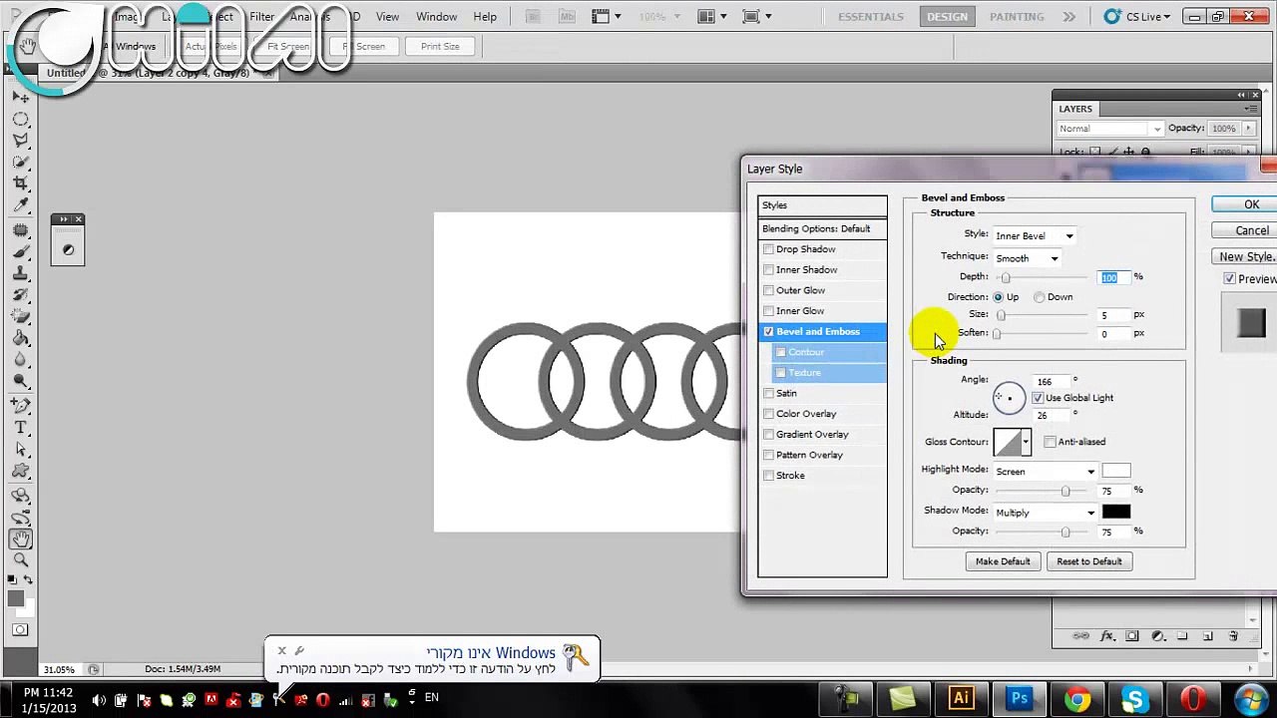Expand more workspaces double-arrow
Image resolution: width=1277 pixels, height=718 pixels.
coord(1068,17)
